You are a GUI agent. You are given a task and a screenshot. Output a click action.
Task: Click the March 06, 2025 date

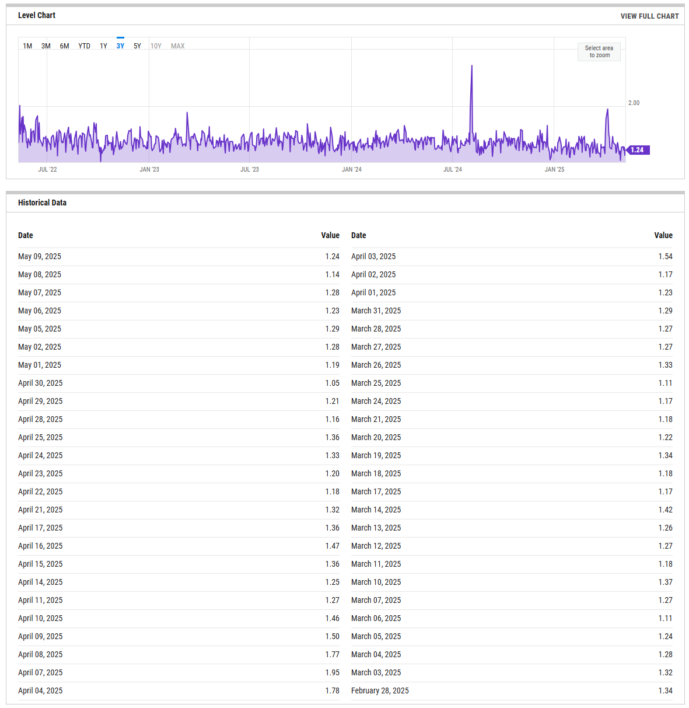376,618
